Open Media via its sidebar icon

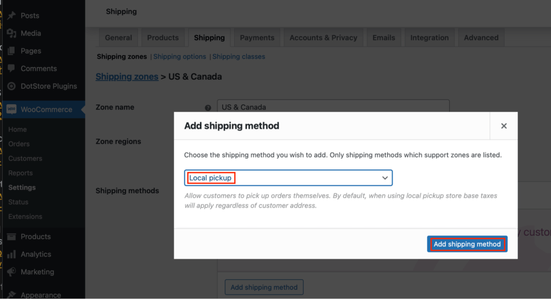(x=12, y=33)
